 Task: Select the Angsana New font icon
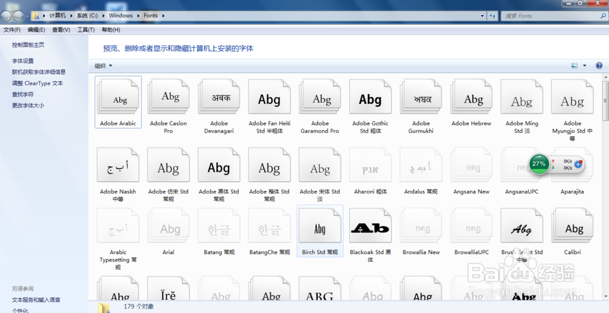pyautogui.click(x=471, y=165)
